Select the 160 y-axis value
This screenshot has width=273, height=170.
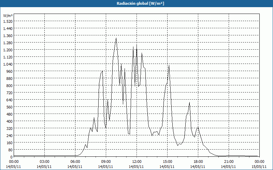(x=10, y=143)
